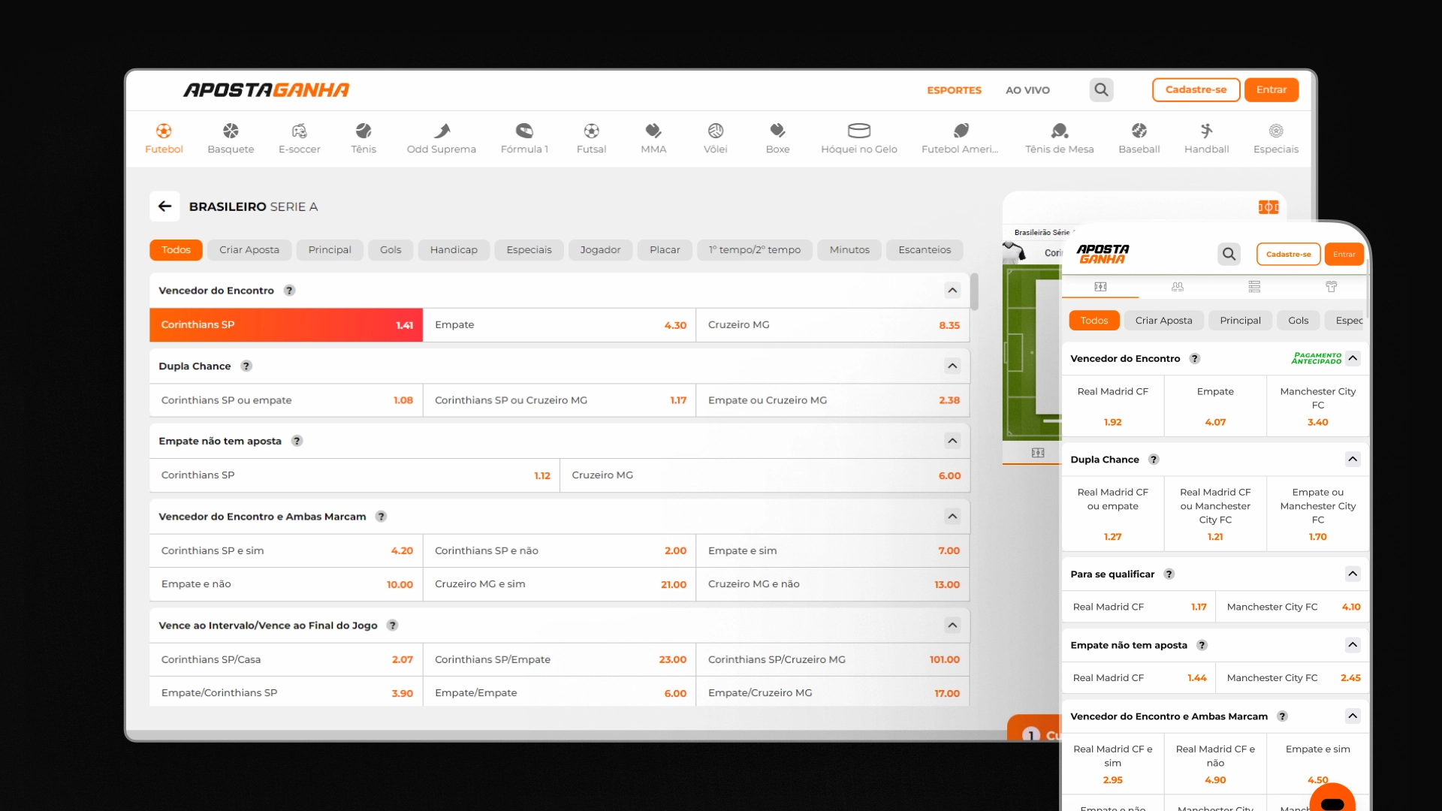Click the desktop Cadastre-se button

(1196, 90)
